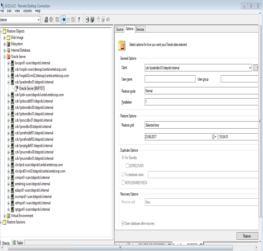Switch to the Devices tab

pyautogui.click(x=140, y=29)
